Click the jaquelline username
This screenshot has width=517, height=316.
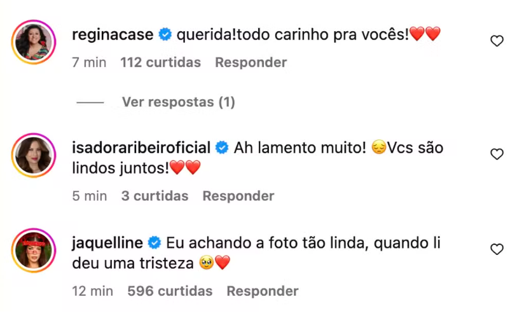click(x=107, y=243)
